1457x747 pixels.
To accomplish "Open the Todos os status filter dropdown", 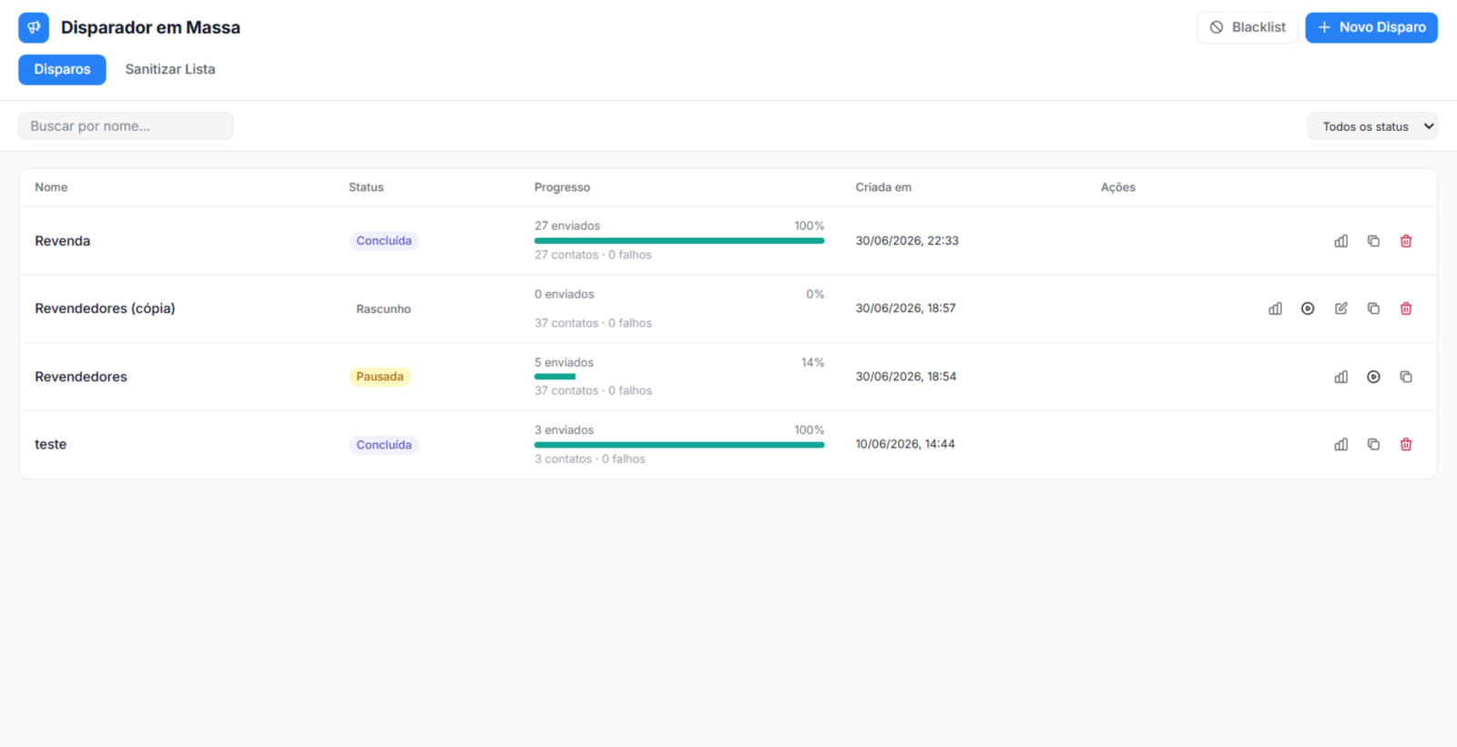I will [1372, 126].
